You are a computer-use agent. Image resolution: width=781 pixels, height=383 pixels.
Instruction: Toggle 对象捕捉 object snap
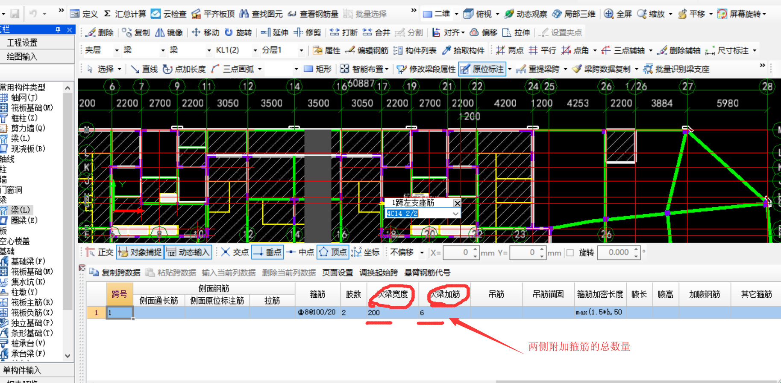tap(140, 252)
